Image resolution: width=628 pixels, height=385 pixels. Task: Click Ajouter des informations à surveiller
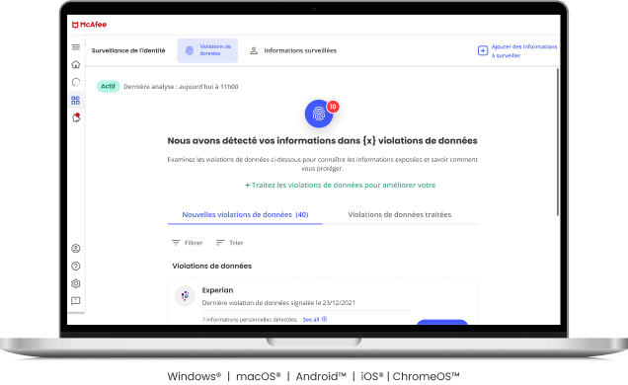click(x=517, y=51)
